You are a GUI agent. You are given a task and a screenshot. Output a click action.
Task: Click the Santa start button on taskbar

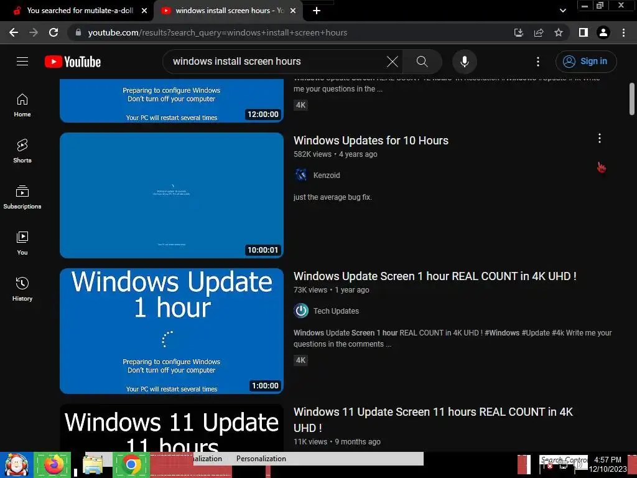click(17, 465)
